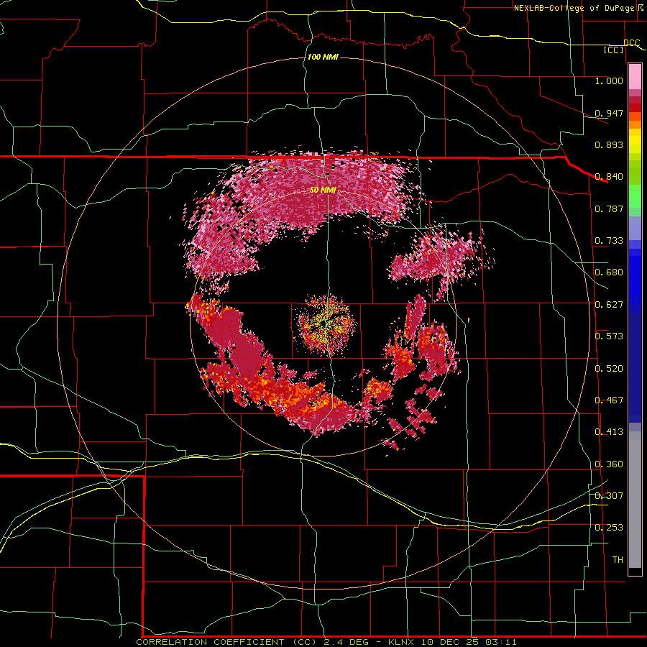Click the 0.627 color scale value
The image size is (647, 647).
pos(609,305)
